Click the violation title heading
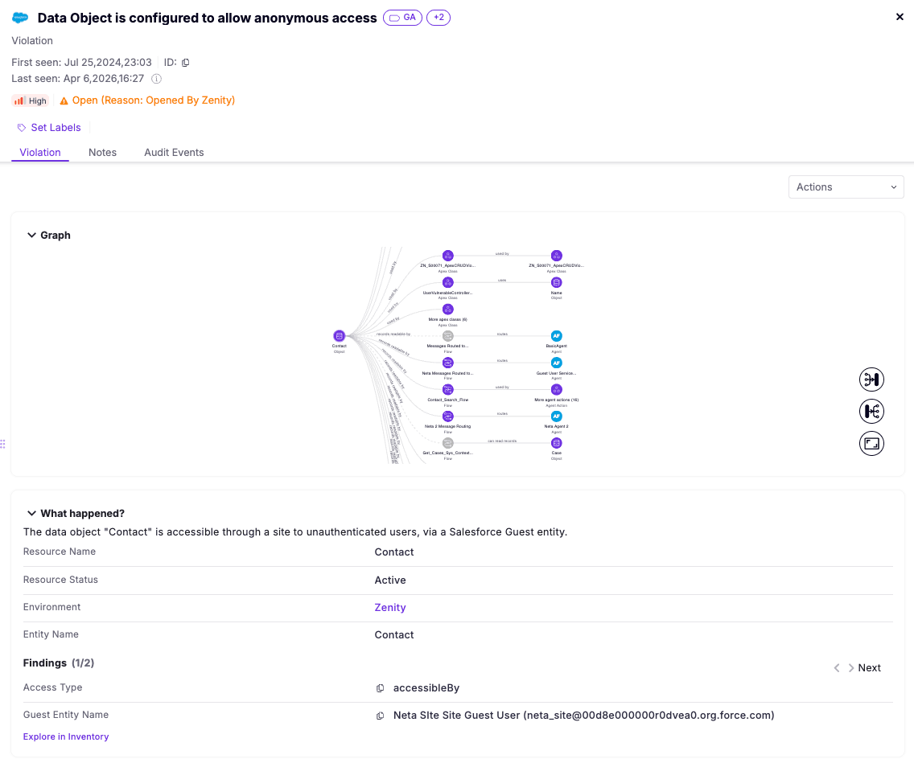 207,18
